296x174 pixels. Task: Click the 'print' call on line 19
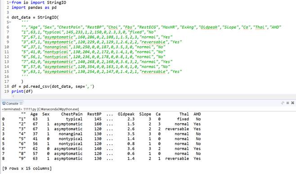[x=18, y=91]
